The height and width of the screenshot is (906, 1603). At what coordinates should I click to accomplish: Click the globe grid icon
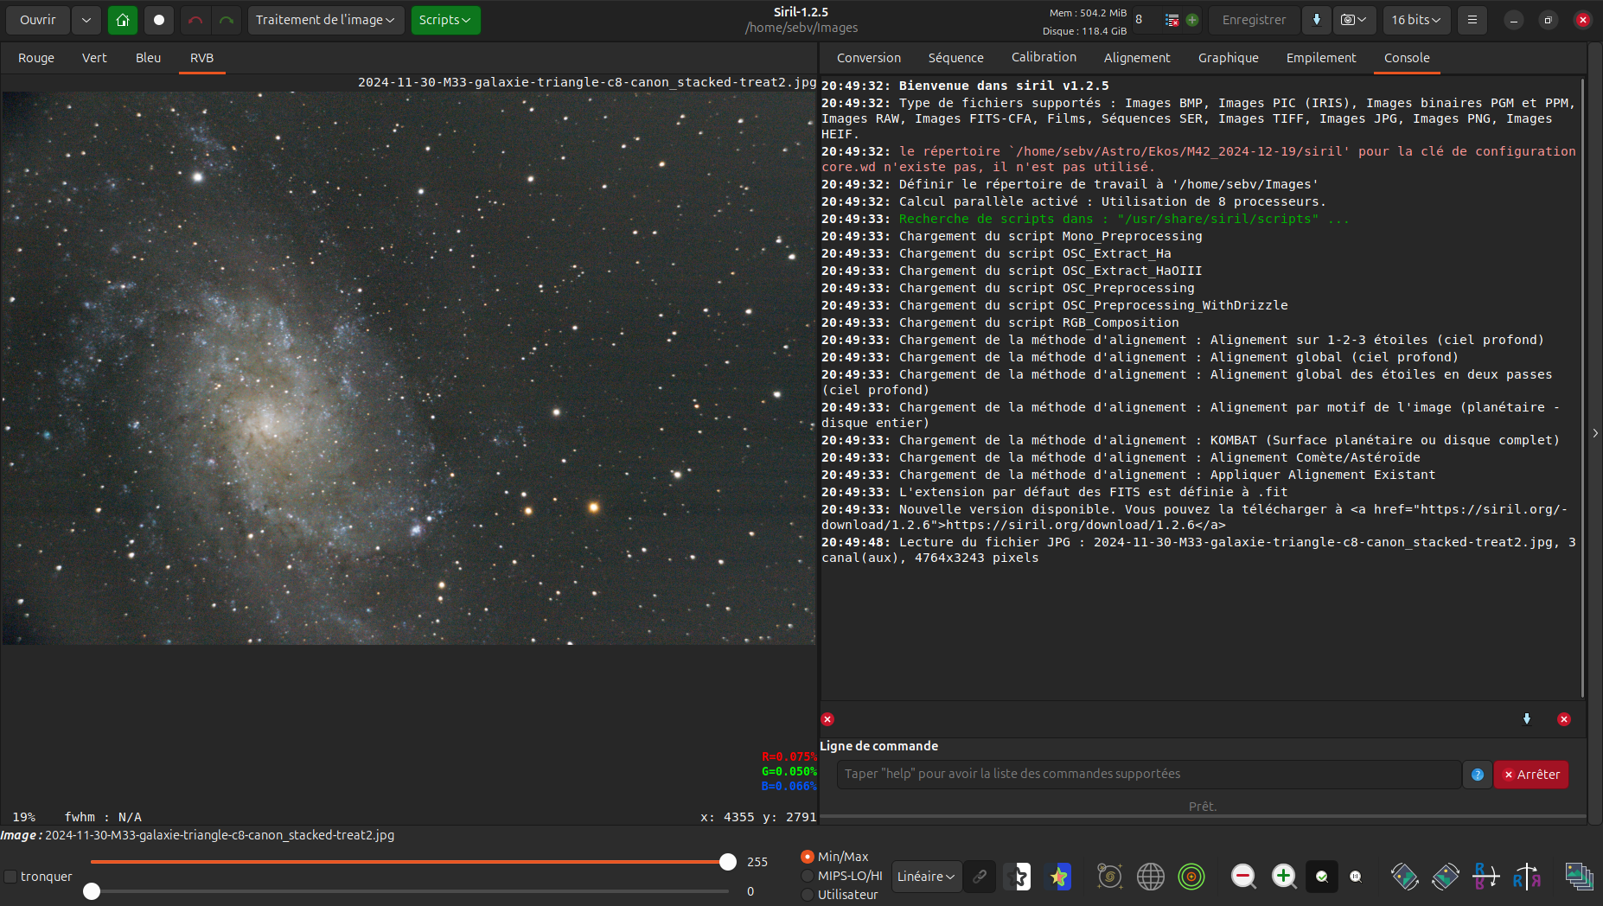(1150, 877)
